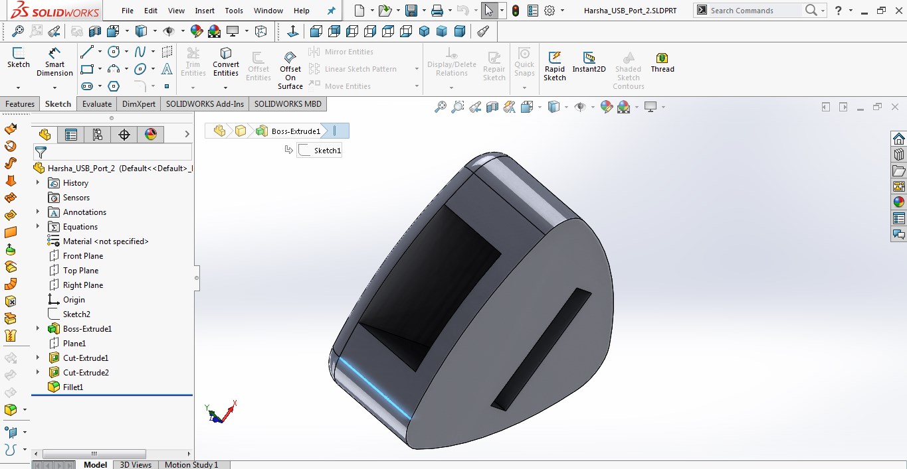This screenshot has width=907, height=469.
Task: Select the Line sketch tool
Action: [x=86, y=52]
